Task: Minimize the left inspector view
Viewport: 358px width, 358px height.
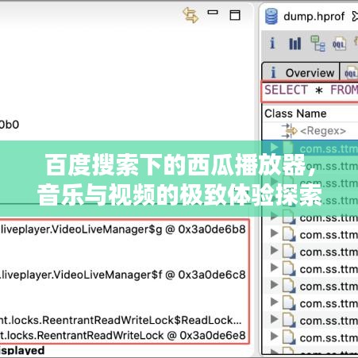Action: pyautogui.click(x=213, y=12)
